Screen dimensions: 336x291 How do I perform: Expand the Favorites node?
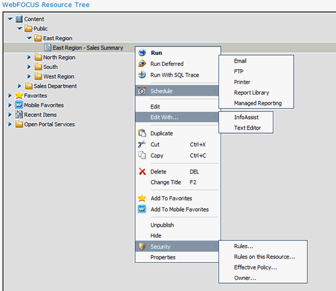pyautogui.click(x=10, y=96)
